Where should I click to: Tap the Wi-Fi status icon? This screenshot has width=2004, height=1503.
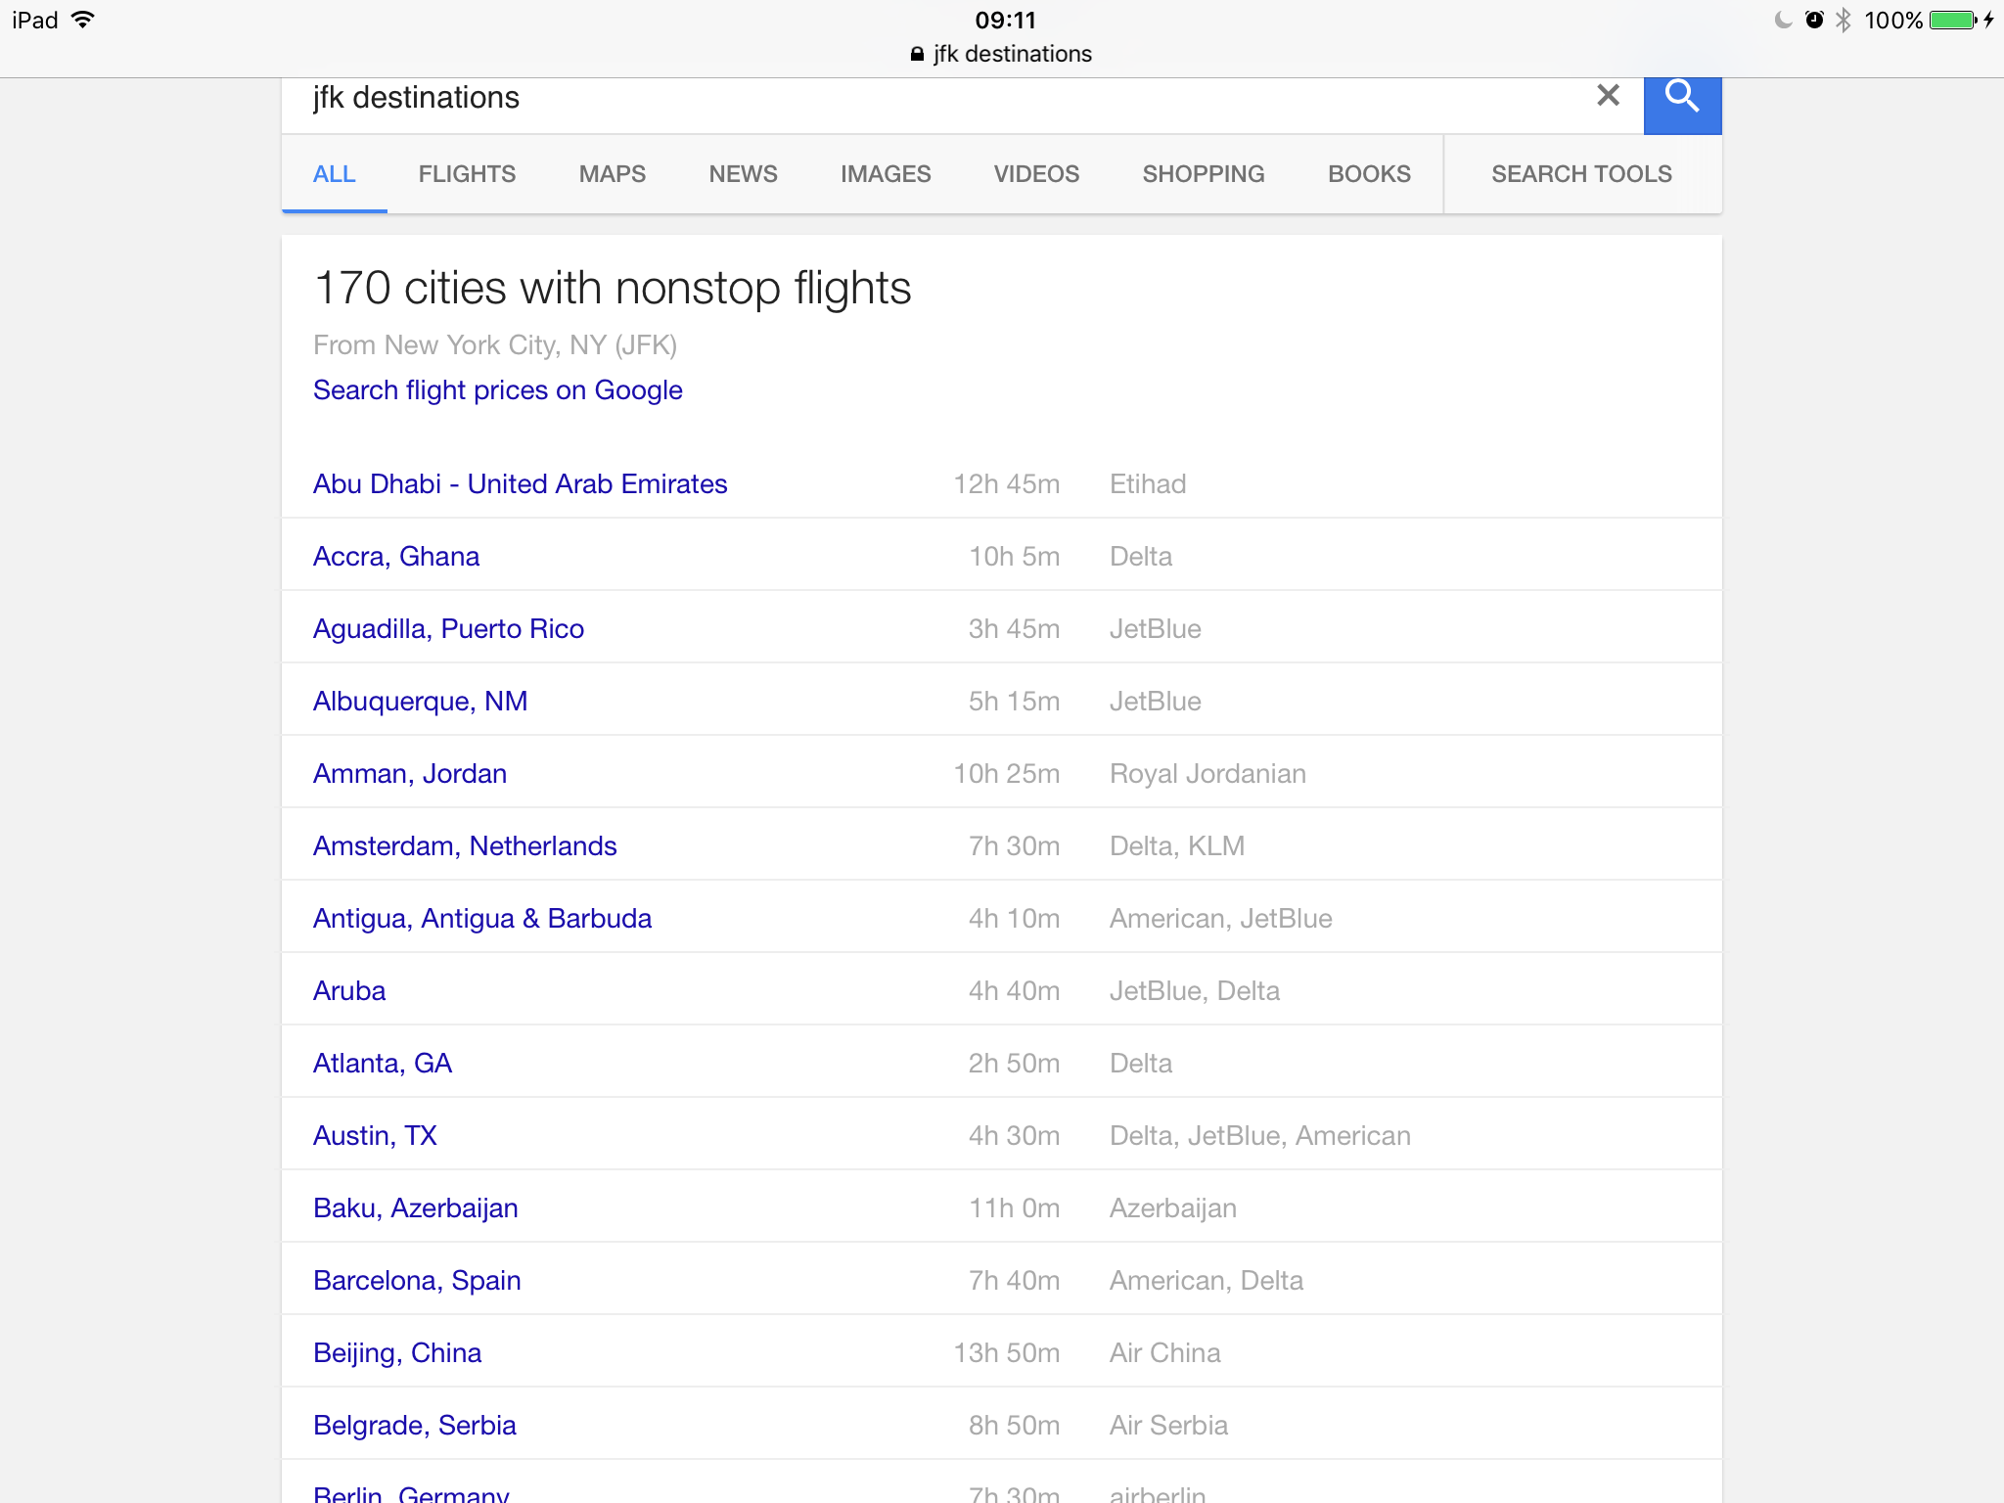point(84,20)
